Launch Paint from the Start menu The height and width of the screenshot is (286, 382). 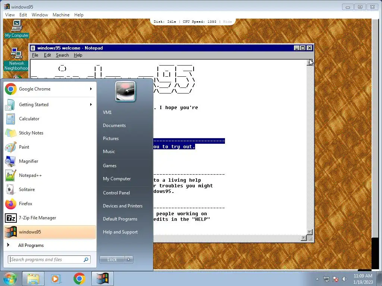tap(50, 147)
